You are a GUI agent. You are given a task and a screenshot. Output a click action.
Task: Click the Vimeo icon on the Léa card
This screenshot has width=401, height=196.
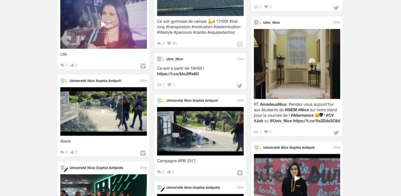pyautogui.click(x=143, y=66)
